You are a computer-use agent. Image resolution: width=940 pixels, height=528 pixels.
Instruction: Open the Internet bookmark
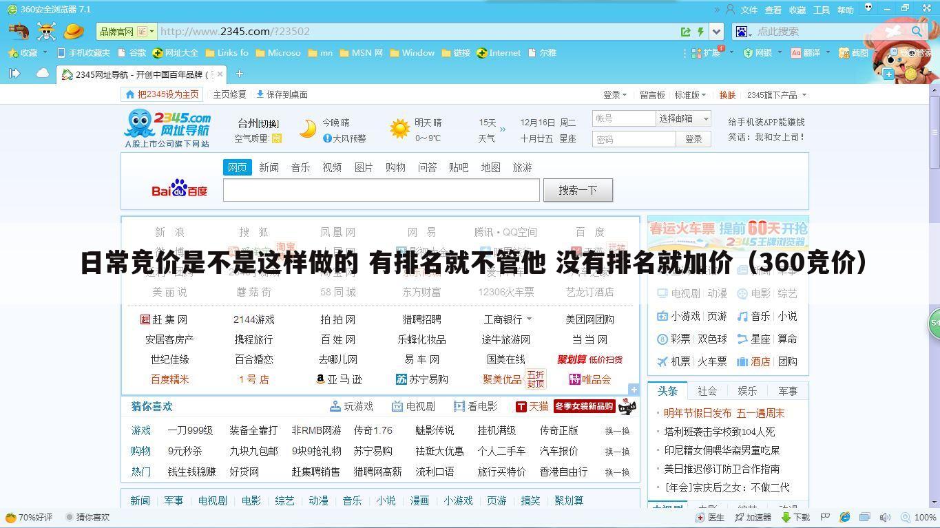[499, 52]
